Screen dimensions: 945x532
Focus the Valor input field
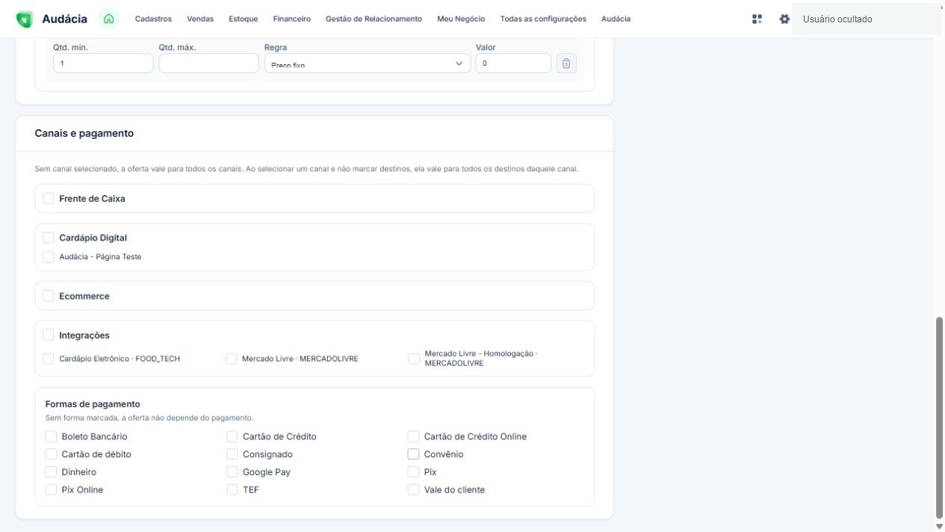pyautogui.click(x=513, y=64)
